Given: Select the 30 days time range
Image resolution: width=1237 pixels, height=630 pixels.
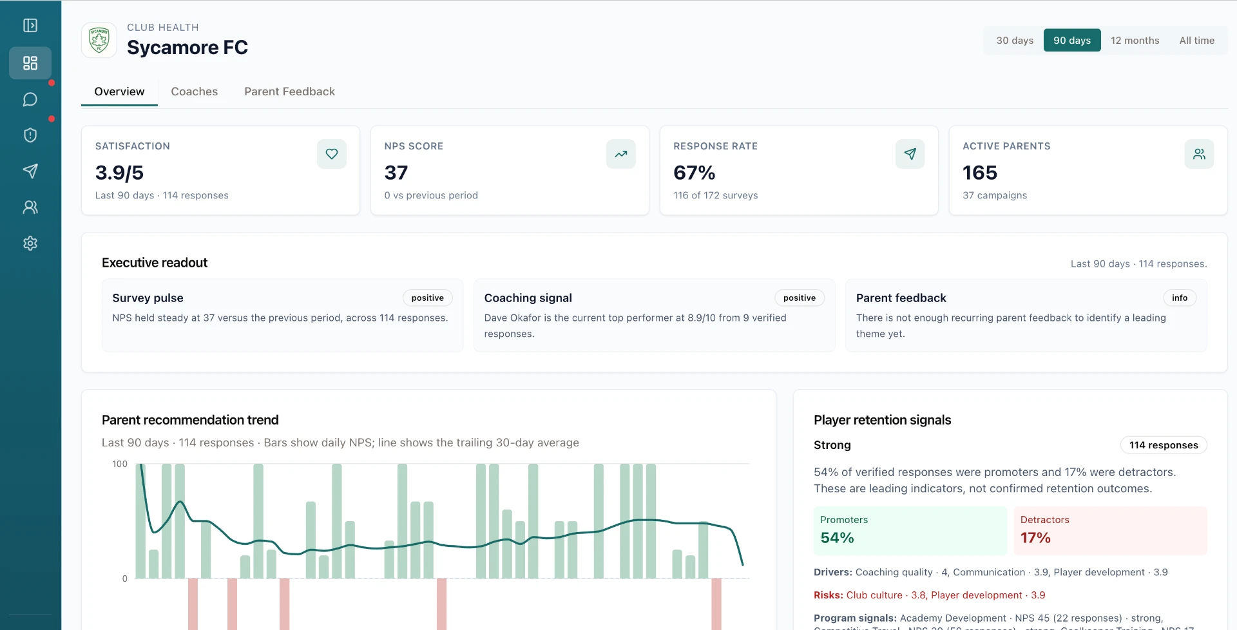Looking at the screenshot, I should coord(1015,41).
